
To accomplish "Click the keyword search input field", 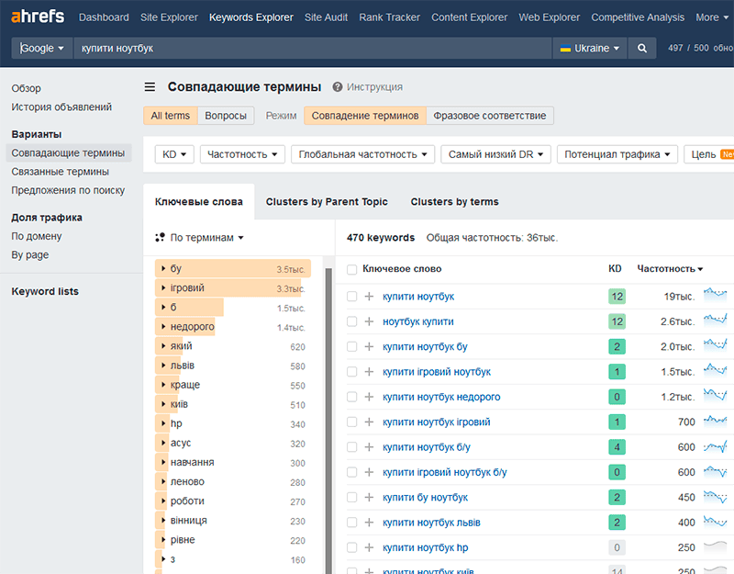I will tap(313, 49).
